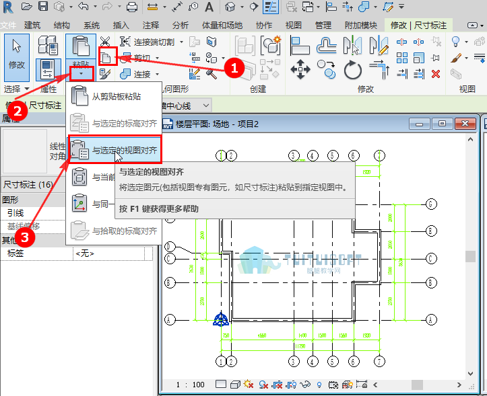Print using the printer icon

[132, 7]
